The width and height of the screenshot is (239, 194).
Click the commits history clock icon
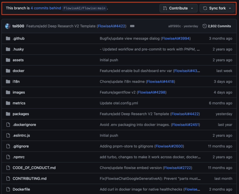click(x=204, y=26)
